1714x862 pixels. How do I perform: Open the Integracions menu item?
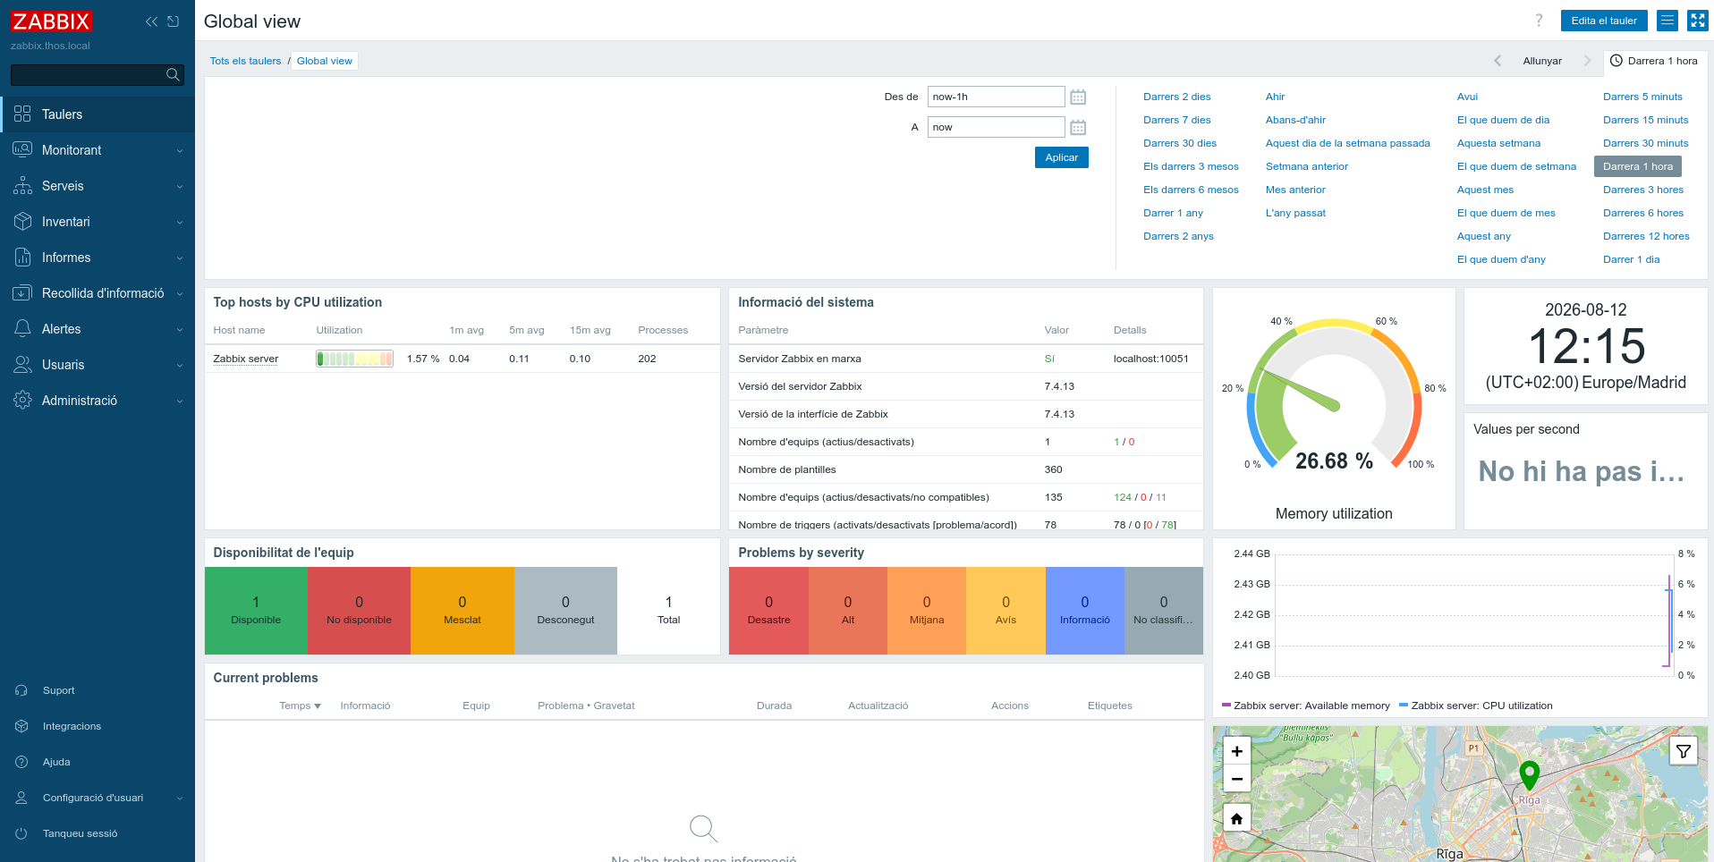pyautogui.click(x=98, y=726)
